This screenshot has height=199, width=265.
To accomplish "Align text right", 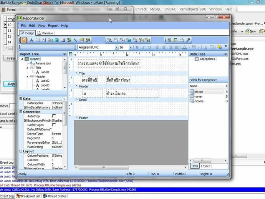I will coord(170,47).
